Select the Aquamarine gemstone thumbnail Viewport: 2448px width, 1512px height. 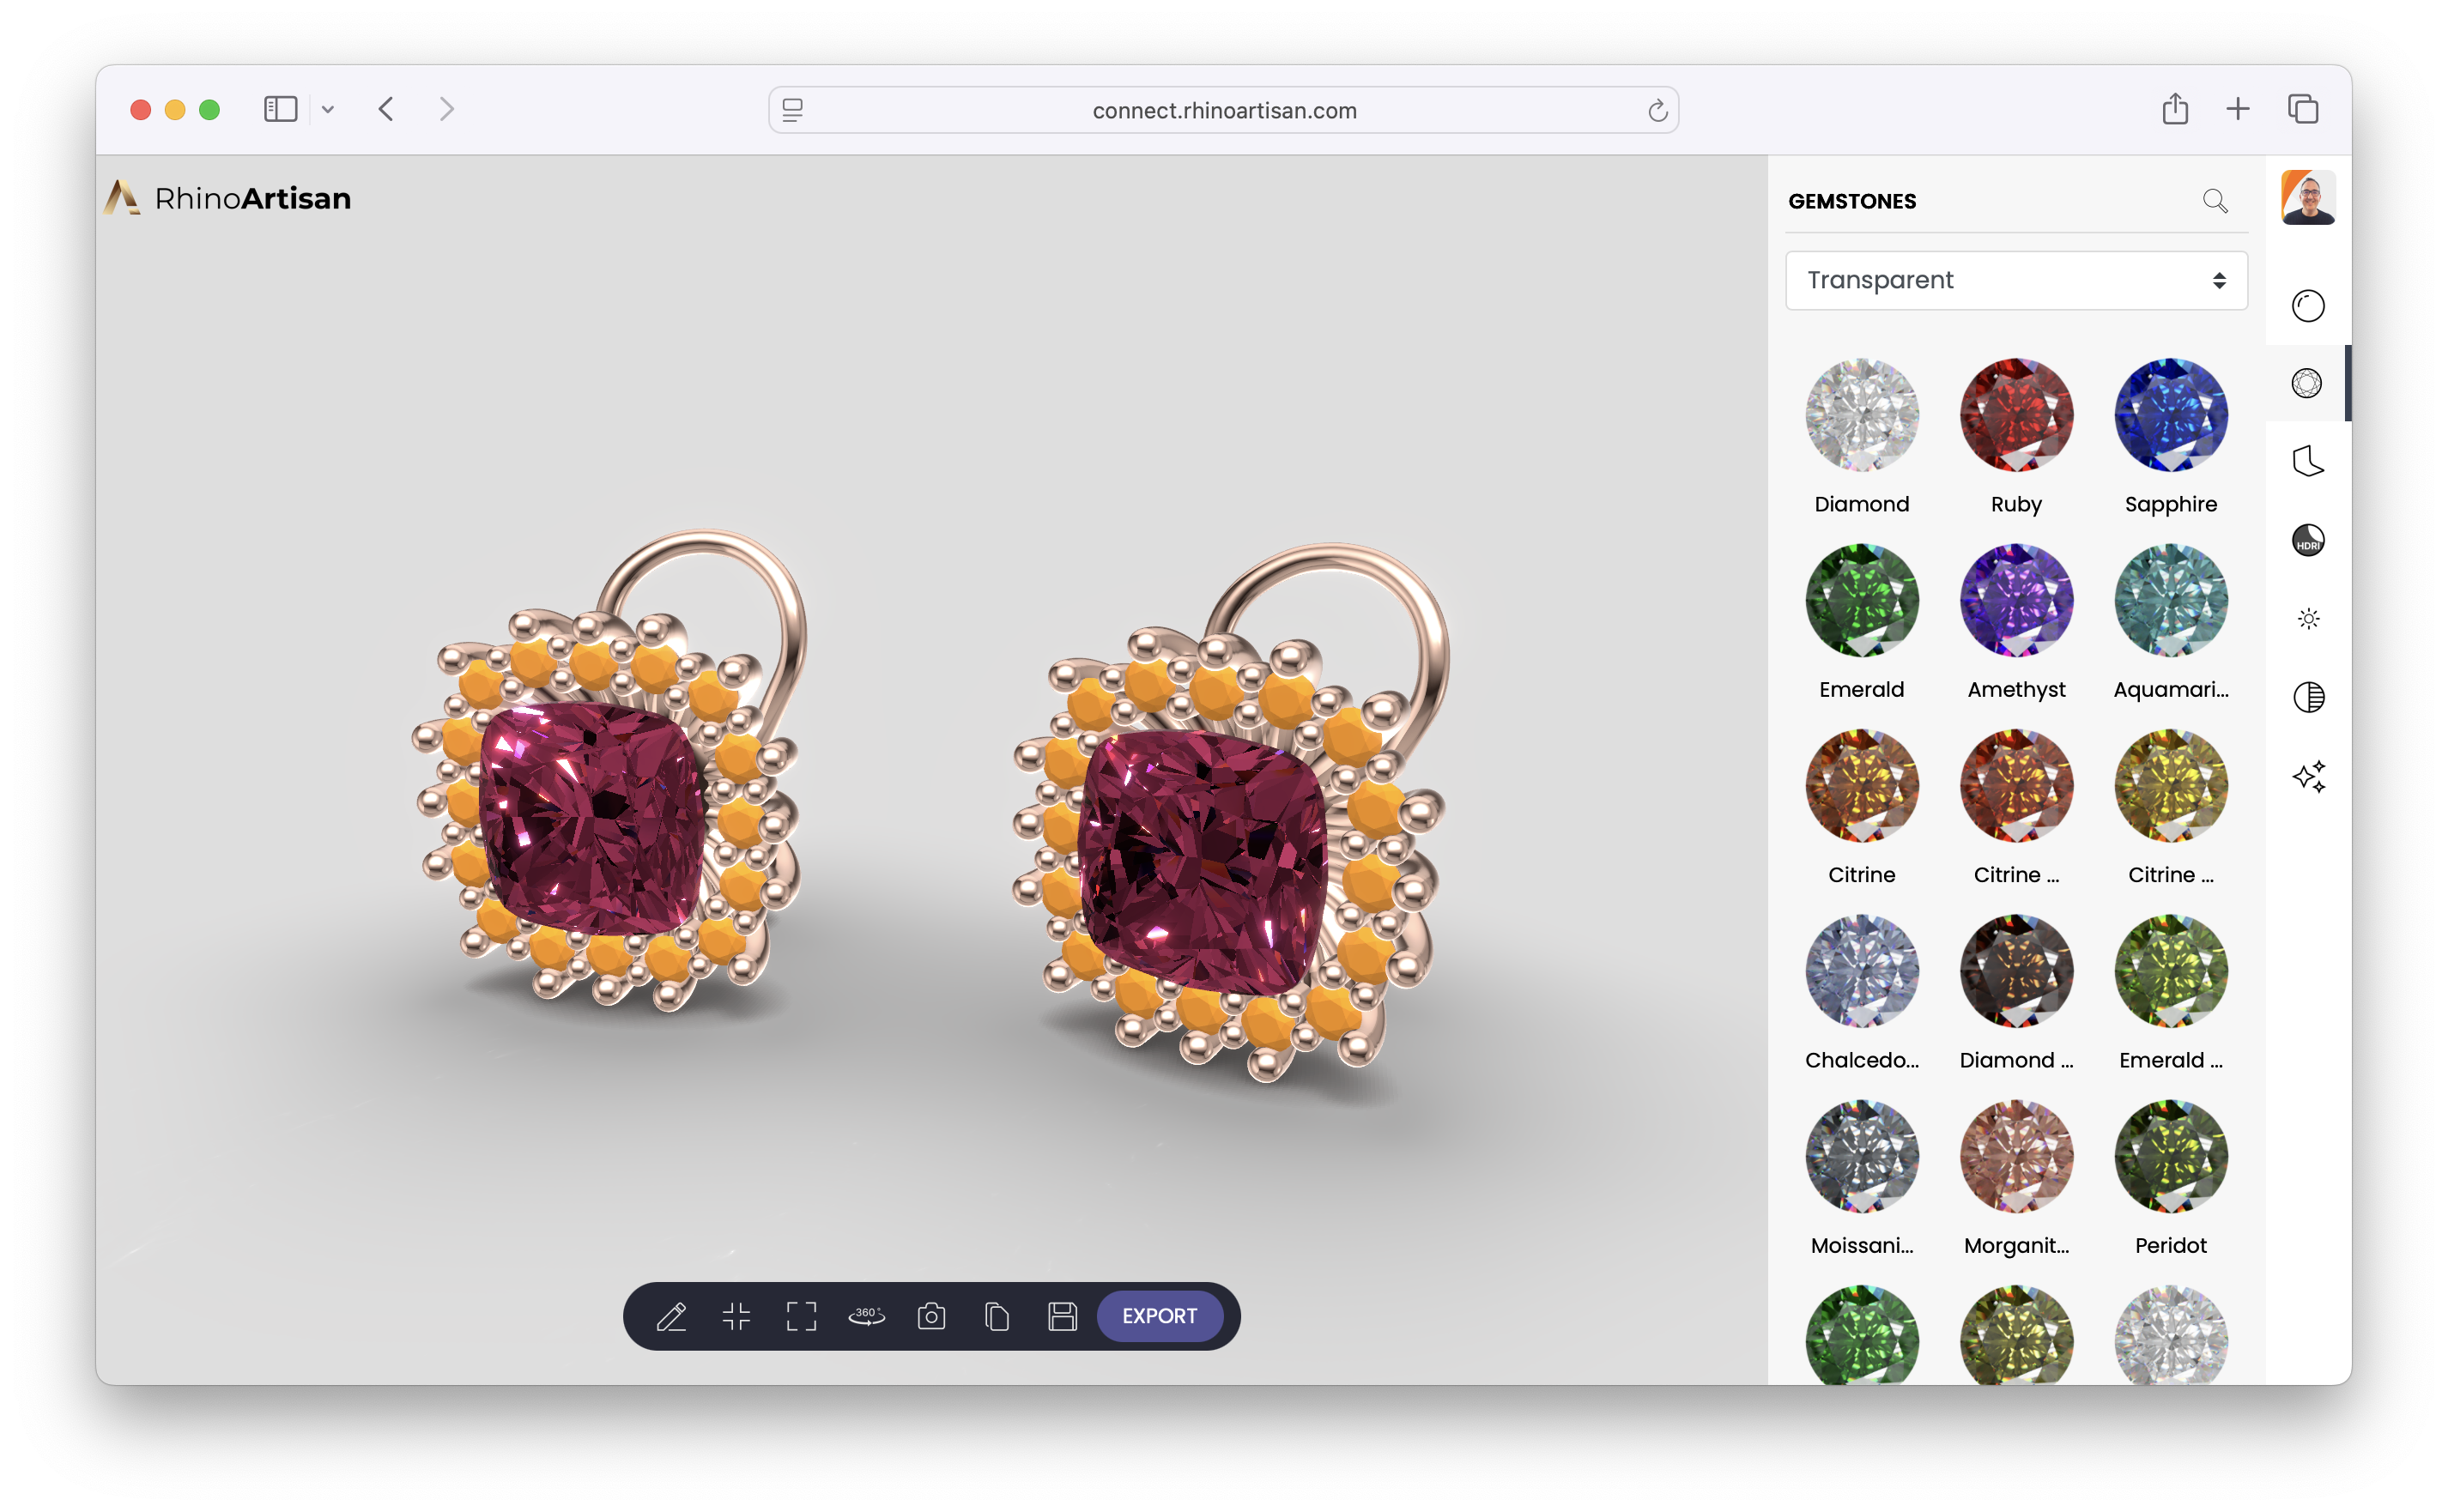(2170, 600)
